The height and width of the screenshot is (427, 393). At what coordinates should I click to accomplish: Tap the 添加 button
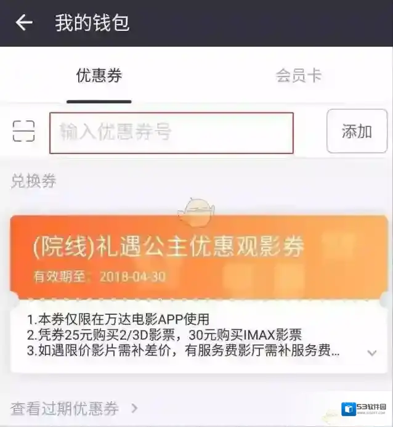tap(357, 131)
